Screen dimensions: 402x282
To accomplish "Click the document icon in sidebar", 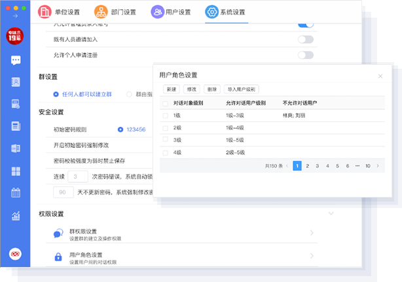I will [16, 126].
